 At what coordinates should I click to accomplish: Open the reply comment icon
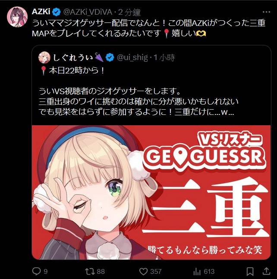point(36,271)
